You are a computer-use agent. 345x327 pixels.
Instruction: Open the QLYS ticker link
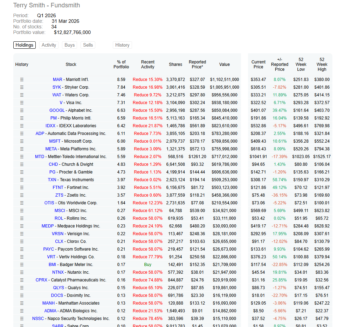click(58, 288)
